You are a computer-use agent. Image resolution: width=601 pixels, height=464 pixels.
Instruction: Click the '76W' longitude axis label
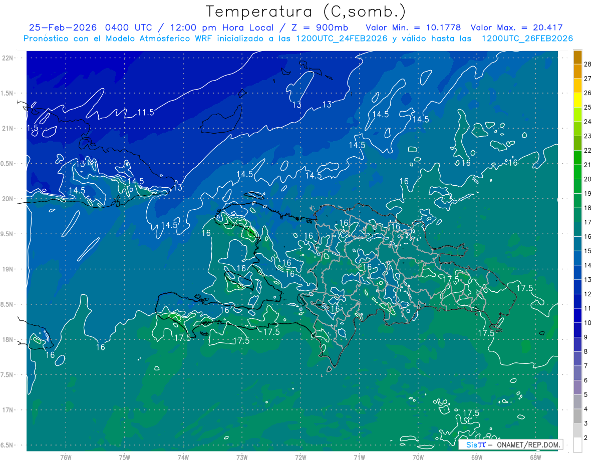(66, 457)
